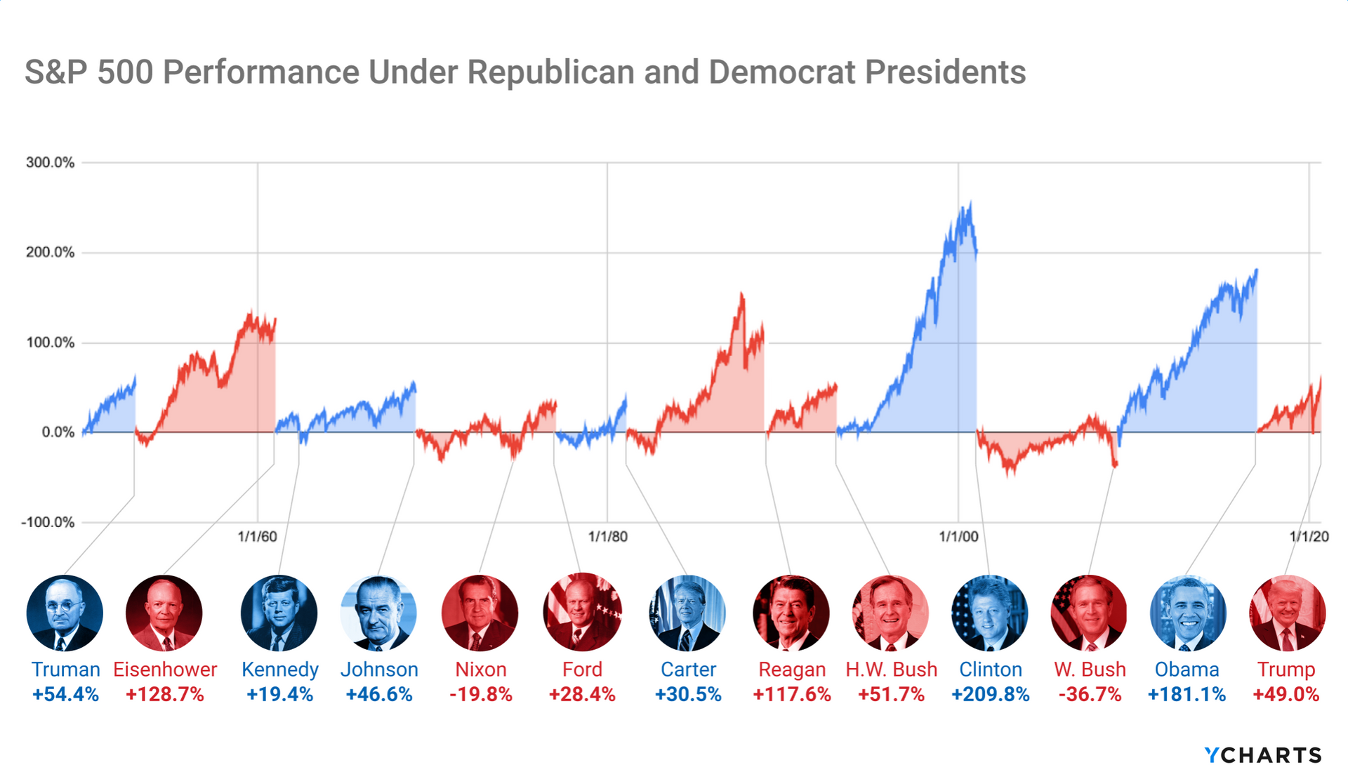Select Obama's portrait thumbnail
This screenshot has height=779, width=1348.
(1188, 613)
